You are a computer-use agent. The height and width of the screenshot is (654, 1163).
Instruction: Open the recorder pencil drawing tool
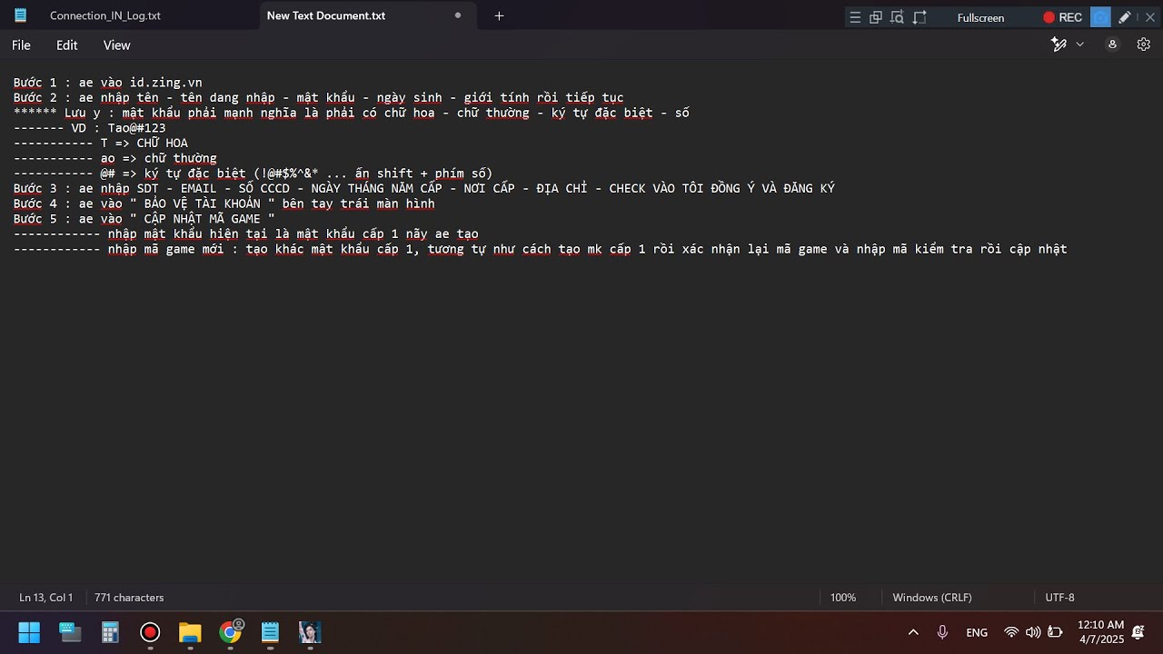1125,17
